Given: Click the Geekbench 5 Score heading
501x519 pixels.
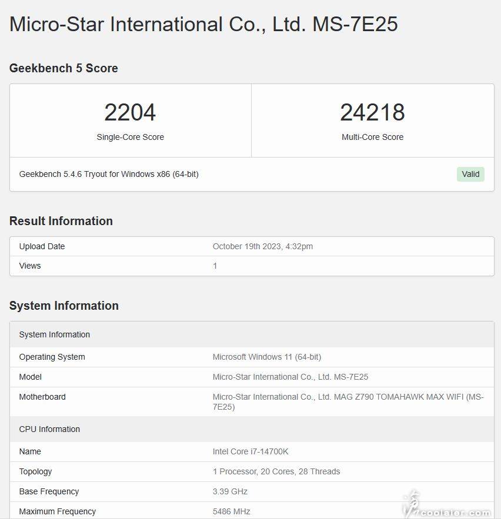Looking at the screenshot, I should (x=64, y=68).
